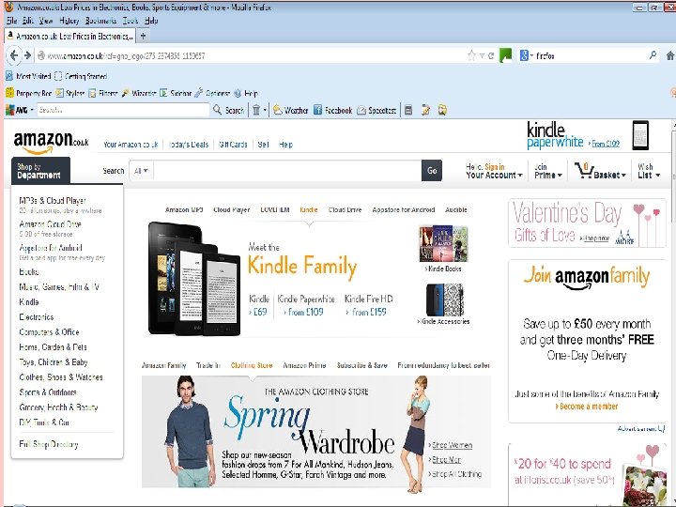Click the Property Box toolbar item
Viewport: 676px width, 507px height.
coord(28,93)
